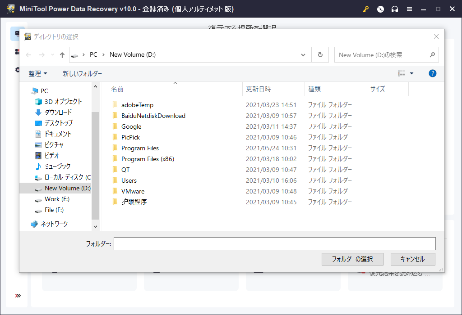This screenshot has height=315, width=462.
Task: Click the blue help question mark icon
Action: pyautogui.click(x=432, y=73)
